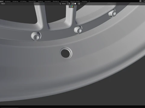Add a new workspace with plus button
The width and height of the screenshot is (145, 108).
89,1
